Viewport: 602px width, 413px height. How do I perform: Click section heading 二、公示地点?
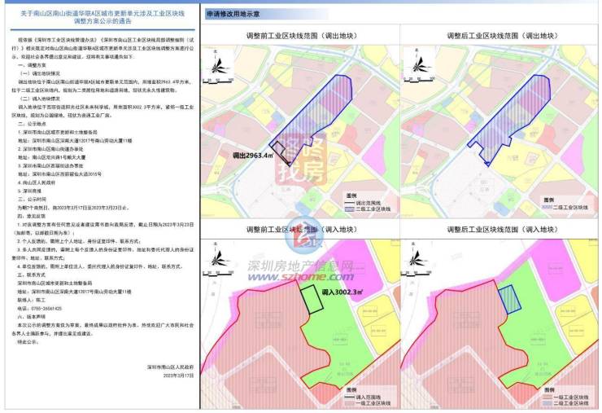(x=32, y=124)
